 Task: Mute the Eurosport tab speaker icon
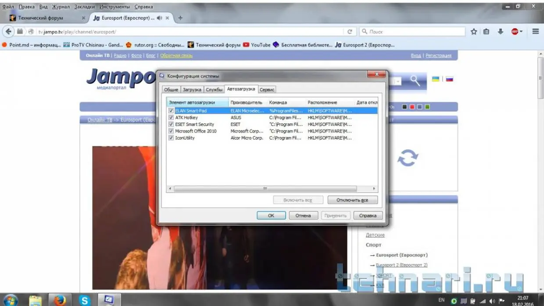pyautogui.click(x=159, y=18)
